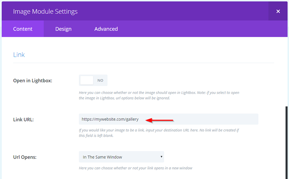Open the Url Opens dropdown
Screen dimensions: 289x179
[x=121, y=157]
